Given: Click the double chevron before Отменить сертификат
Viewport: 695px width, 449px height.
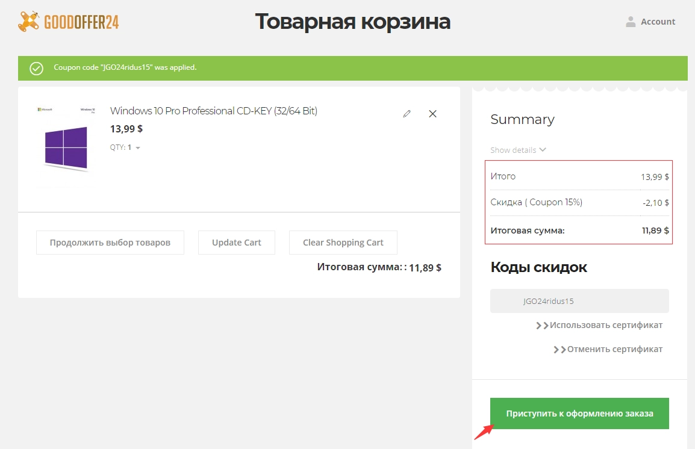Looking at the screenshot, I should click(559, 350).
